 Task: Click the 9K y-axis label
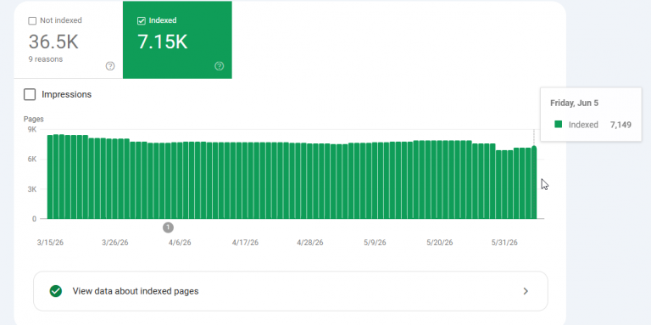click(32, 129)
